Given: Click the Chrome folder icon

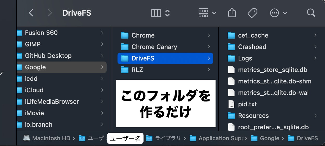Looking at the screenshot, I should coord(125,35).
